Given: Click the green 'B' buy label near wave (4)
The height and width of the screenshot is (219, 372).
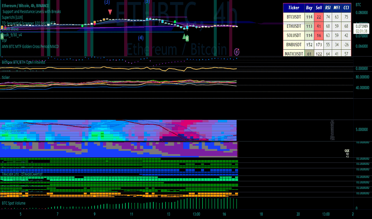Looking at the screenshot, I should click(187, 38).
